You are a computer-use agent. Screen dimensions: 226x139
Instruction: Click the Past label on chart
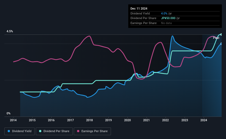[216, 38]
